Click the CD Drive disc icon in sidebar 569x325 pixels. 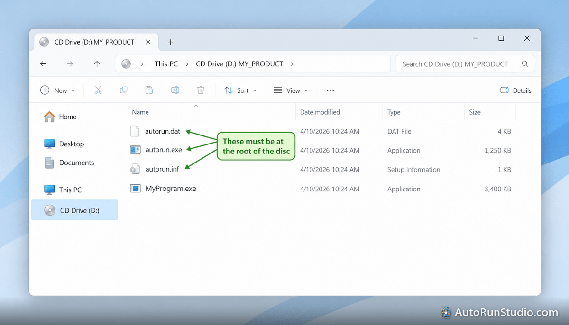click(50, 210)
